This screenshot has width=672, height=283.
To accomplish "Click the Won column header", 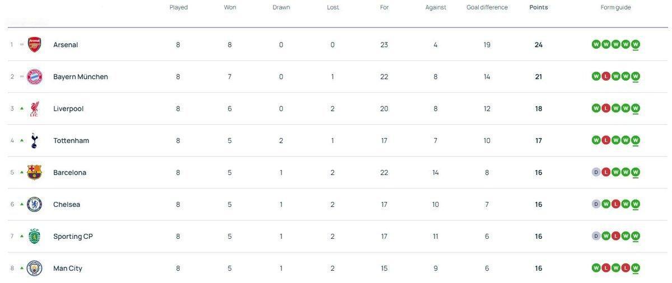I will pos(230,7).
